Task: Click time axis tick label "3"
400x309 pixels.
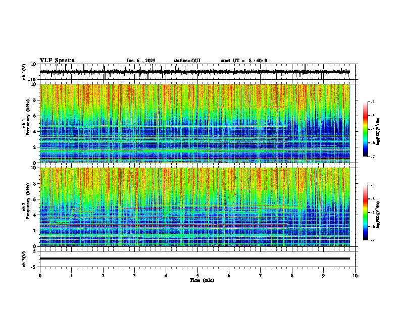Action: [x=134, y=276]
